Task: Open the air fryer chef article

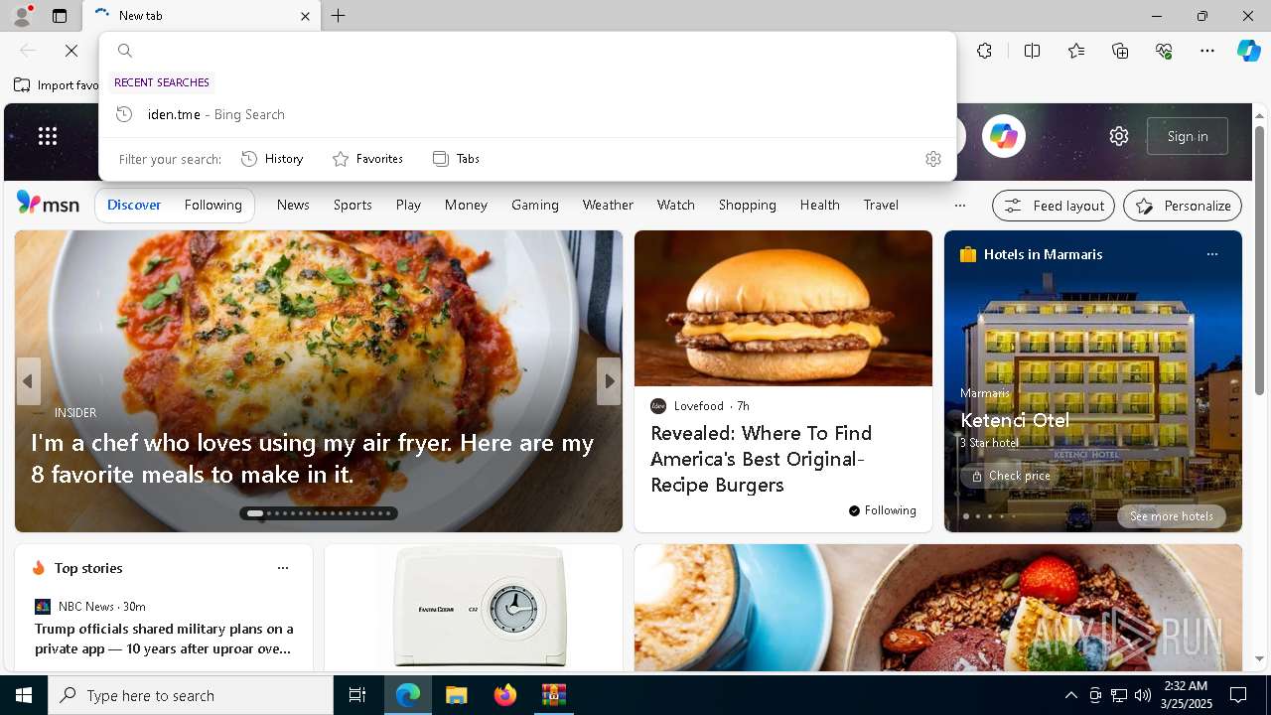Action: pyautogui.click(x=313, y=459)
